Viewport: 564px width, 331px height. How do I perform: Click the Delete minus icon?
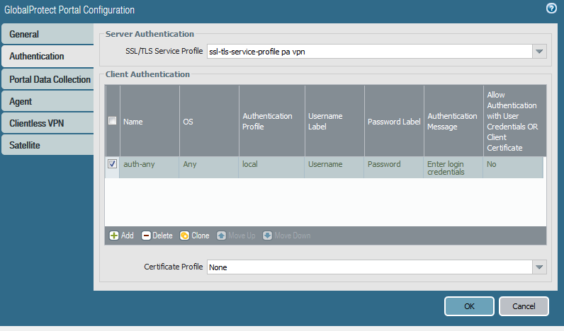(x=147, y=236)
